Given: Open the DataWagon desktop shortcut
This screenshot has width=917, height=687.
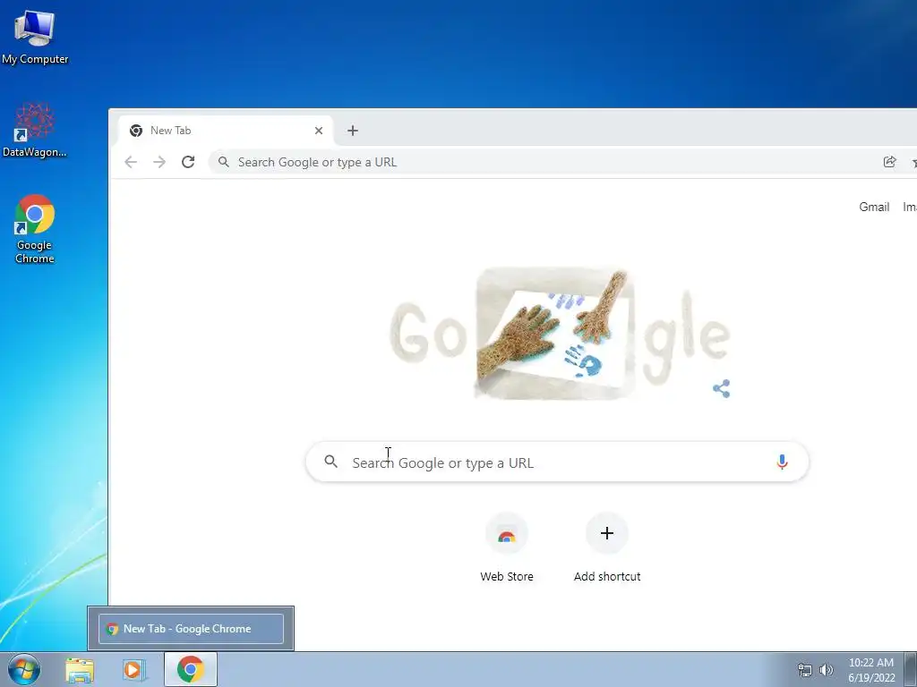Looking at the screenshot, I should (x=35, y=130).
